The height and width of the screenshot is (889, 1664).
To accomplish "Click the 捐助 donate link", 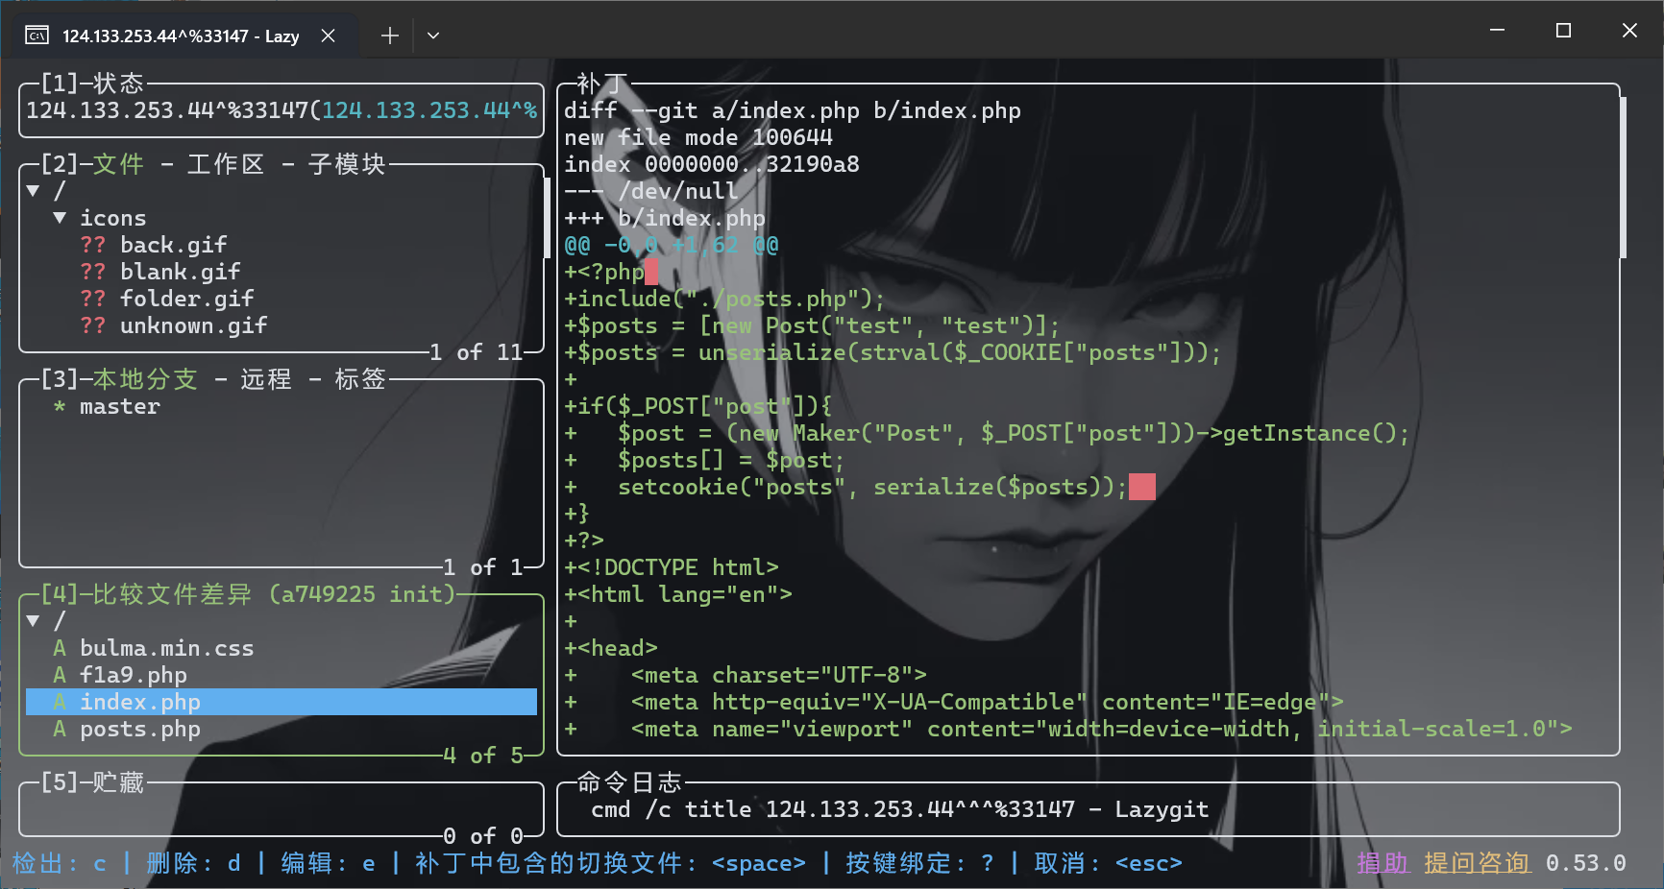I will (x=1382, y=863).
